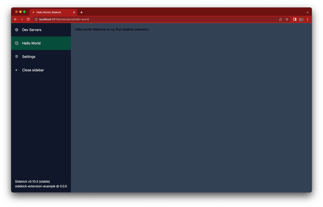Click the site information icon in the address bar
The image size is (323, 207).
[x=36, y=19]
